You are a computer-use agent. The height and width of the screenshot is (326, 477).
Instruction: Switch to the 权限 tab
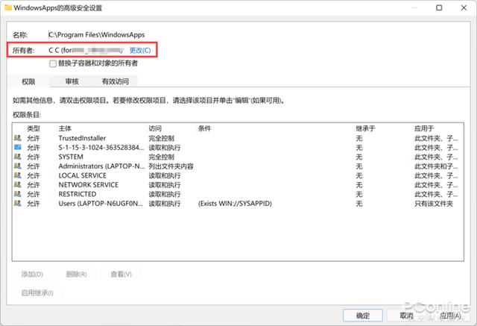coord(28,81)
